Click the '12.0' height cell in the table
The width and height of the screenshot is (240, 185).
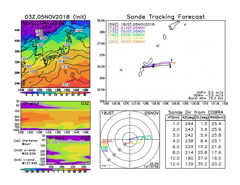click(175, 164)
